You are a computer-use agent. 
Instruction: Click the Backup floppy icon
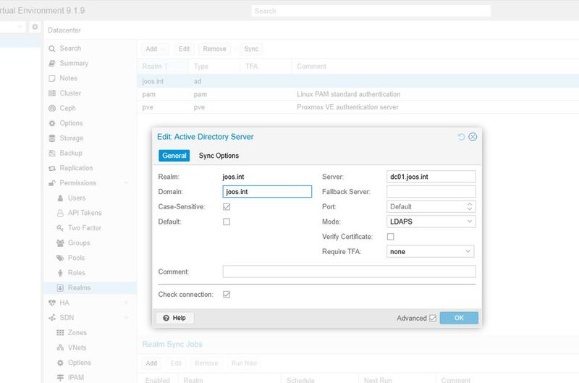[x=52, y=153]
